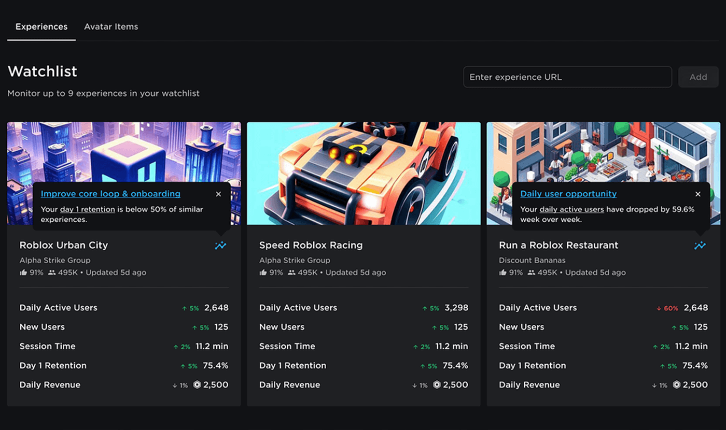
Task: Switch to the Experiences tab
Action: (41, 26)
